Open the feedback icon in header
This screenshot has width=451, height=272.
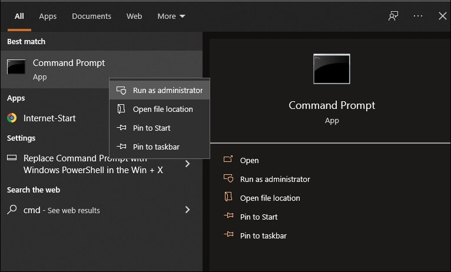click(x=393, y=16)
